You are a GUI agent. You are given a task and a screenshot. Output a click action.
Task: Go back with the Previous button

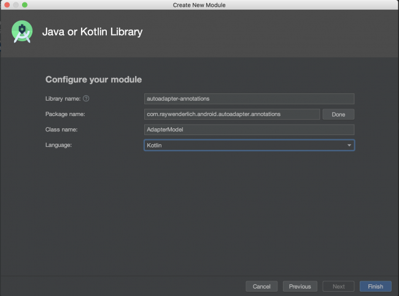coord(300,286)
